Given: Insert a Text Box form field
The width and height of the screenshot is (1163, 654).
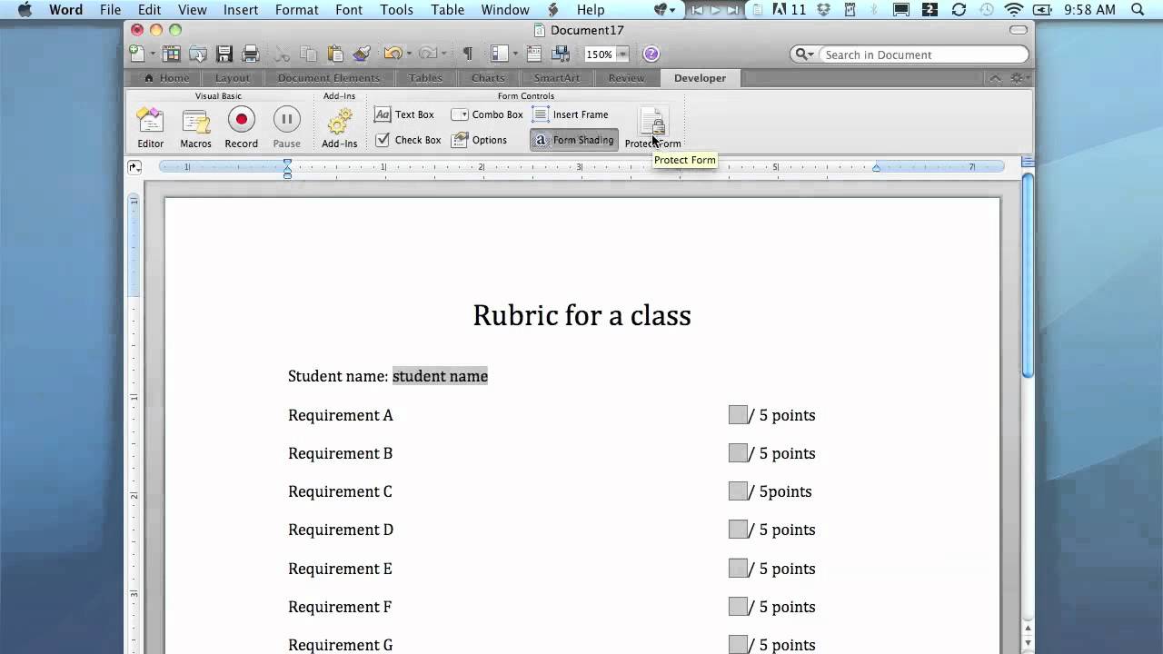Looking at the screenshot, I should coord(404,114).
